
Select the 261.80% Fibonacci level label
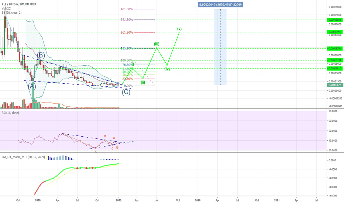127,32
